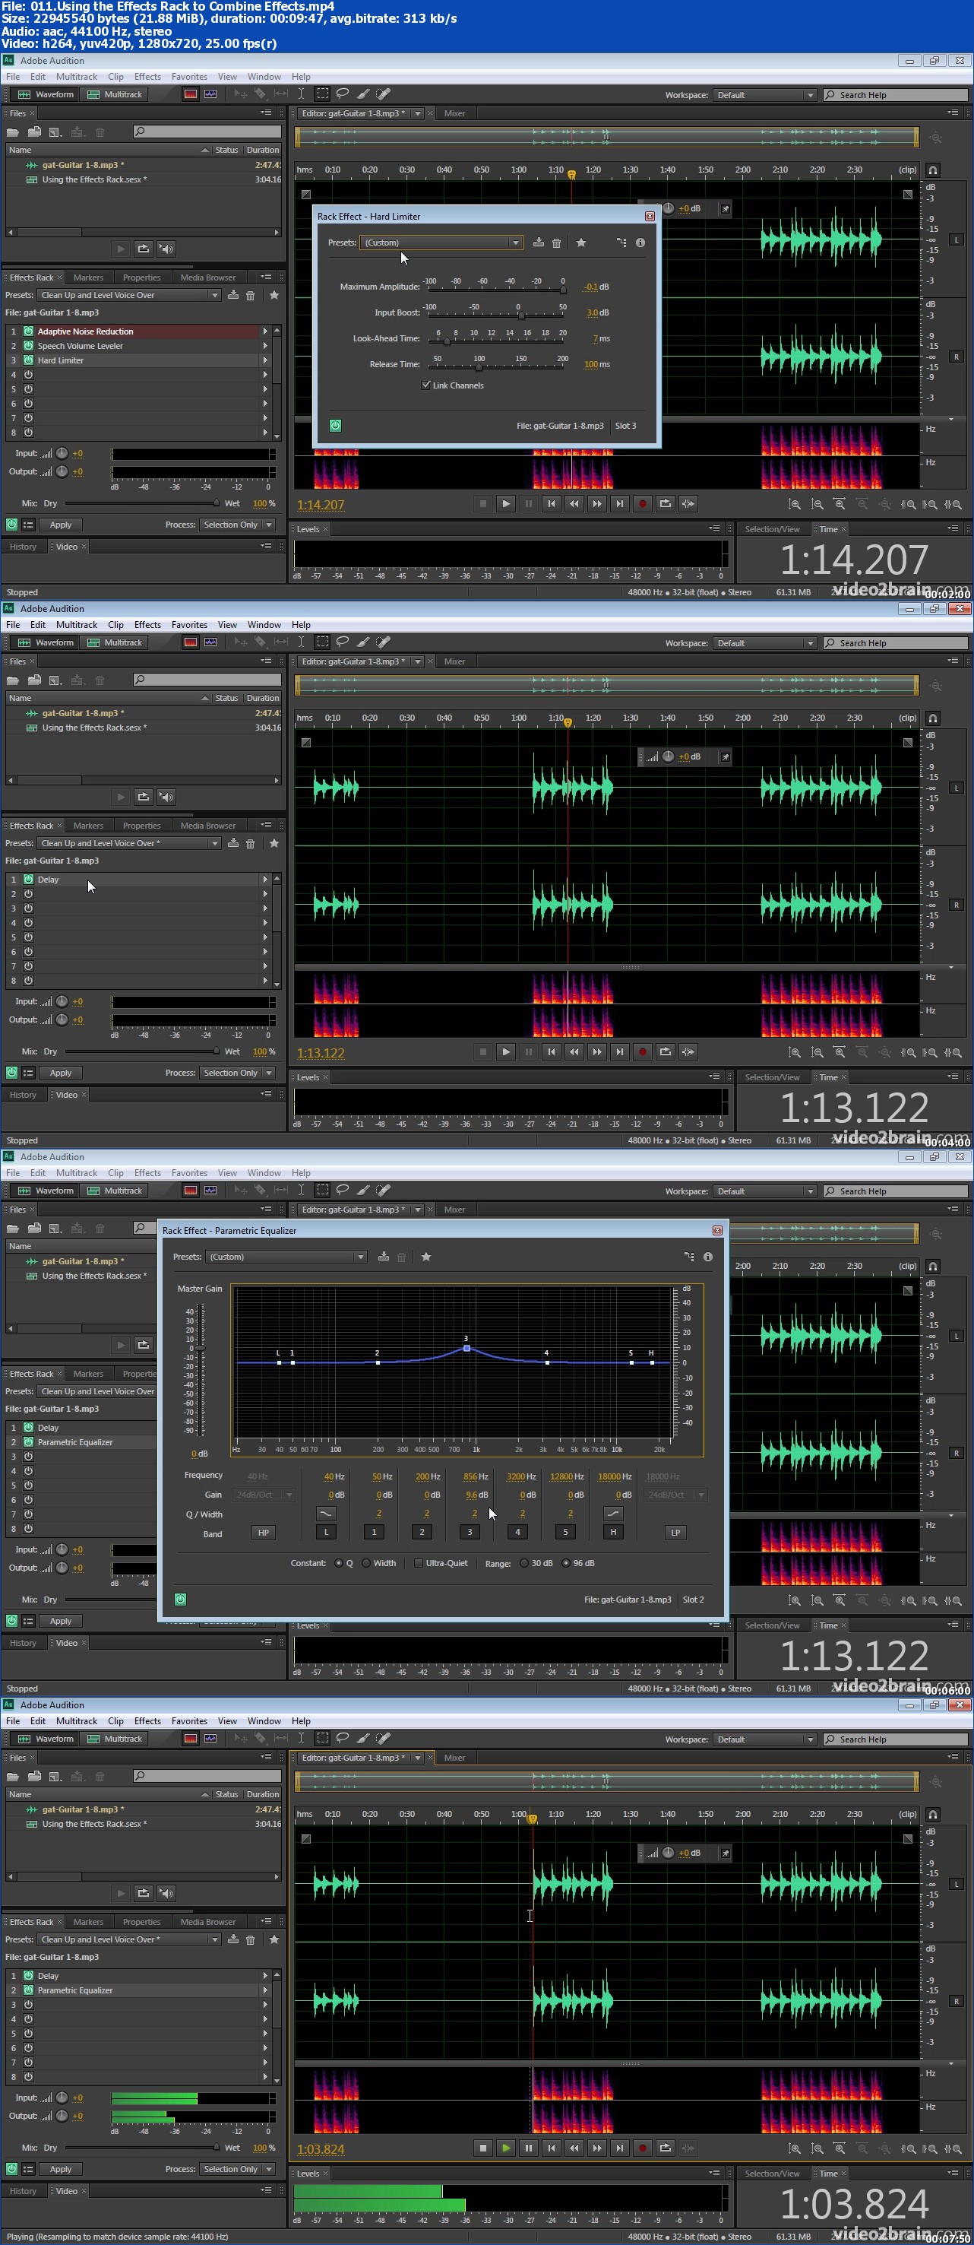Open the HP 24dB/Oct slope dropdown
Screen dimensions: 974x2245
[x=264, y=1495]
